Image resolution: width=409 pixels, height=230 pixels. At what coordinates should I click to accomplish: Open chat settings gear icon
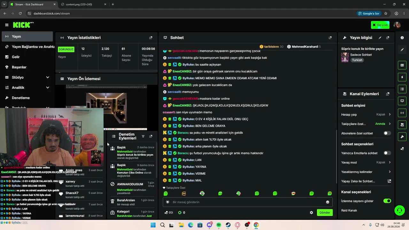pyautogui.click(x=311, y=212)
